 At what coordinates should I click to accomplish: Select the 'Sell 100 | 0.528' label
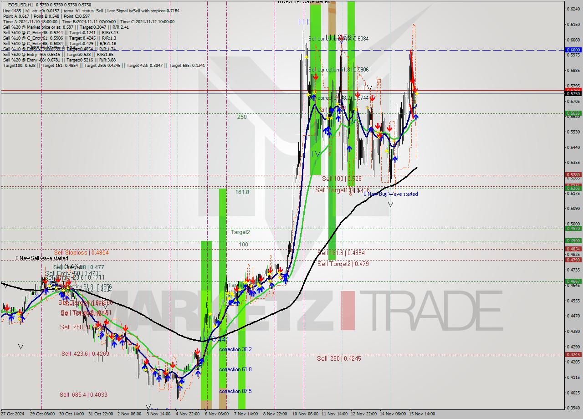342,179
